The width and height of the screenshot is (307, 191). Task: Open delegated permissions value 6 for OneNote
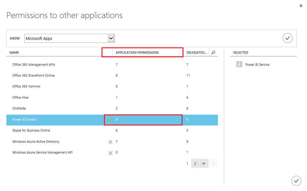tap(187, 108)
